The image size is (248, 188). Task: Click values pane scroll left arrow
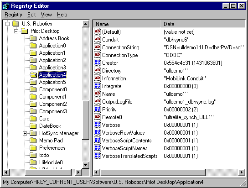click(x=97, y=172)
